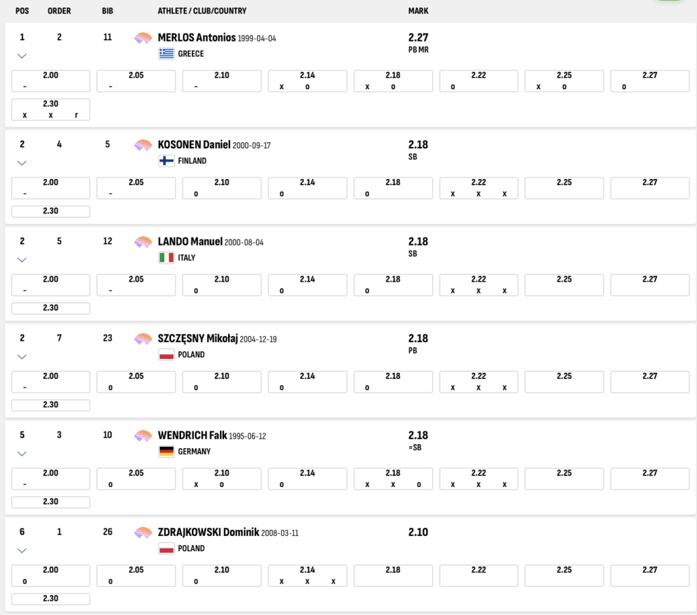
Task: Toggle the chevron under WENDRICH position 5
Action: (x=22, y=454)
